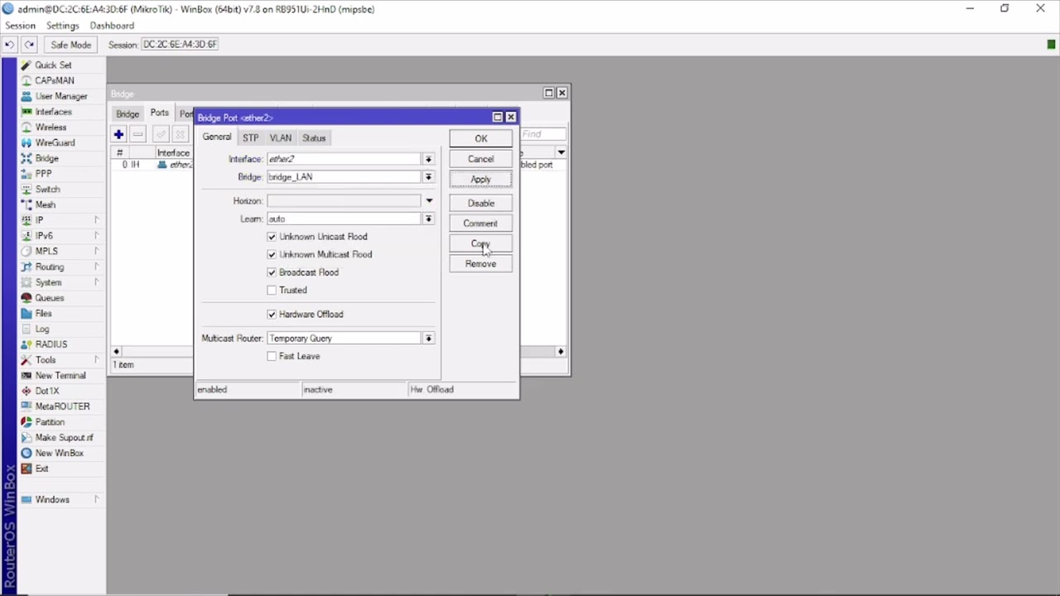Open the Learn dropdown arrow

click(428, 219)
